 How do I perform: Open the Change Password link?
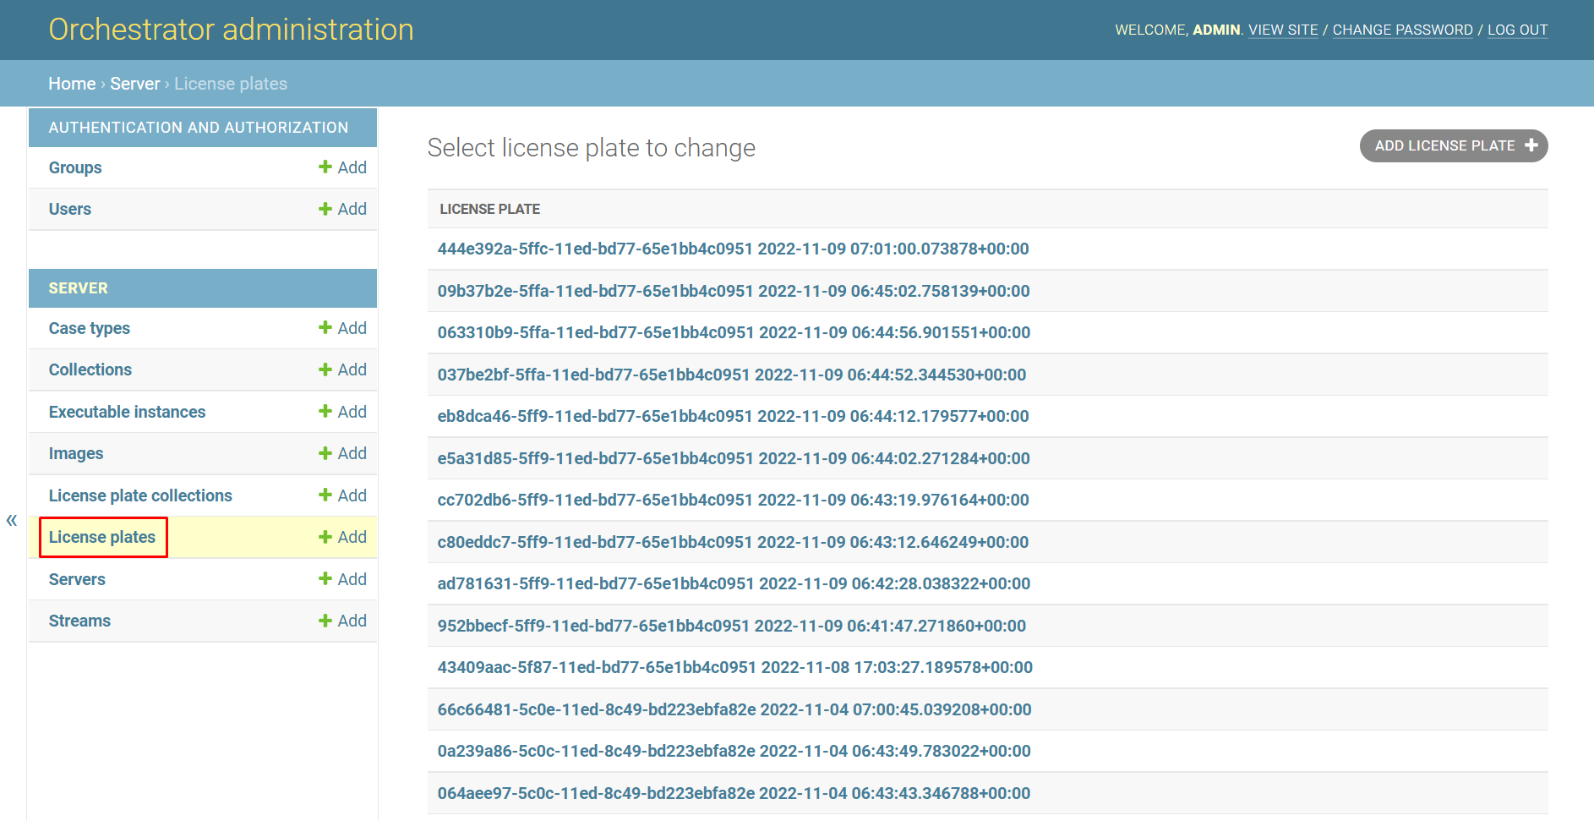click(1402, 30)
